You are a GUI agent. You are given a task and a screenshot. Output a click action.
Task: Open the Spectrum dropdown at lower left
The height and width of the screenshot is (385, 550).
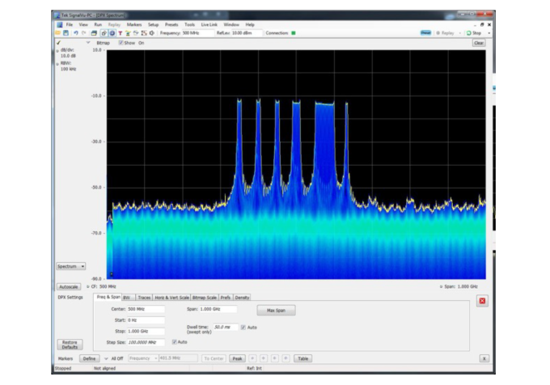(70, 265)
